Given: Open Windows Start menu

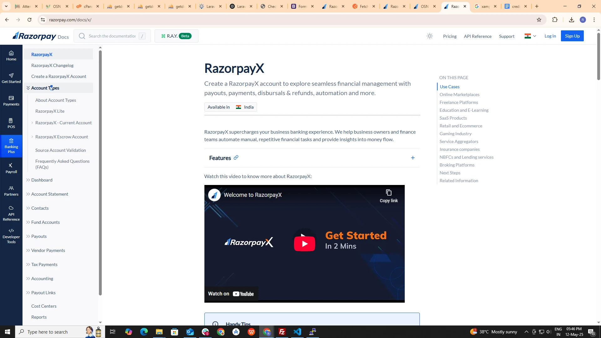Looking at the screenshot, I should tap(8, 332).
